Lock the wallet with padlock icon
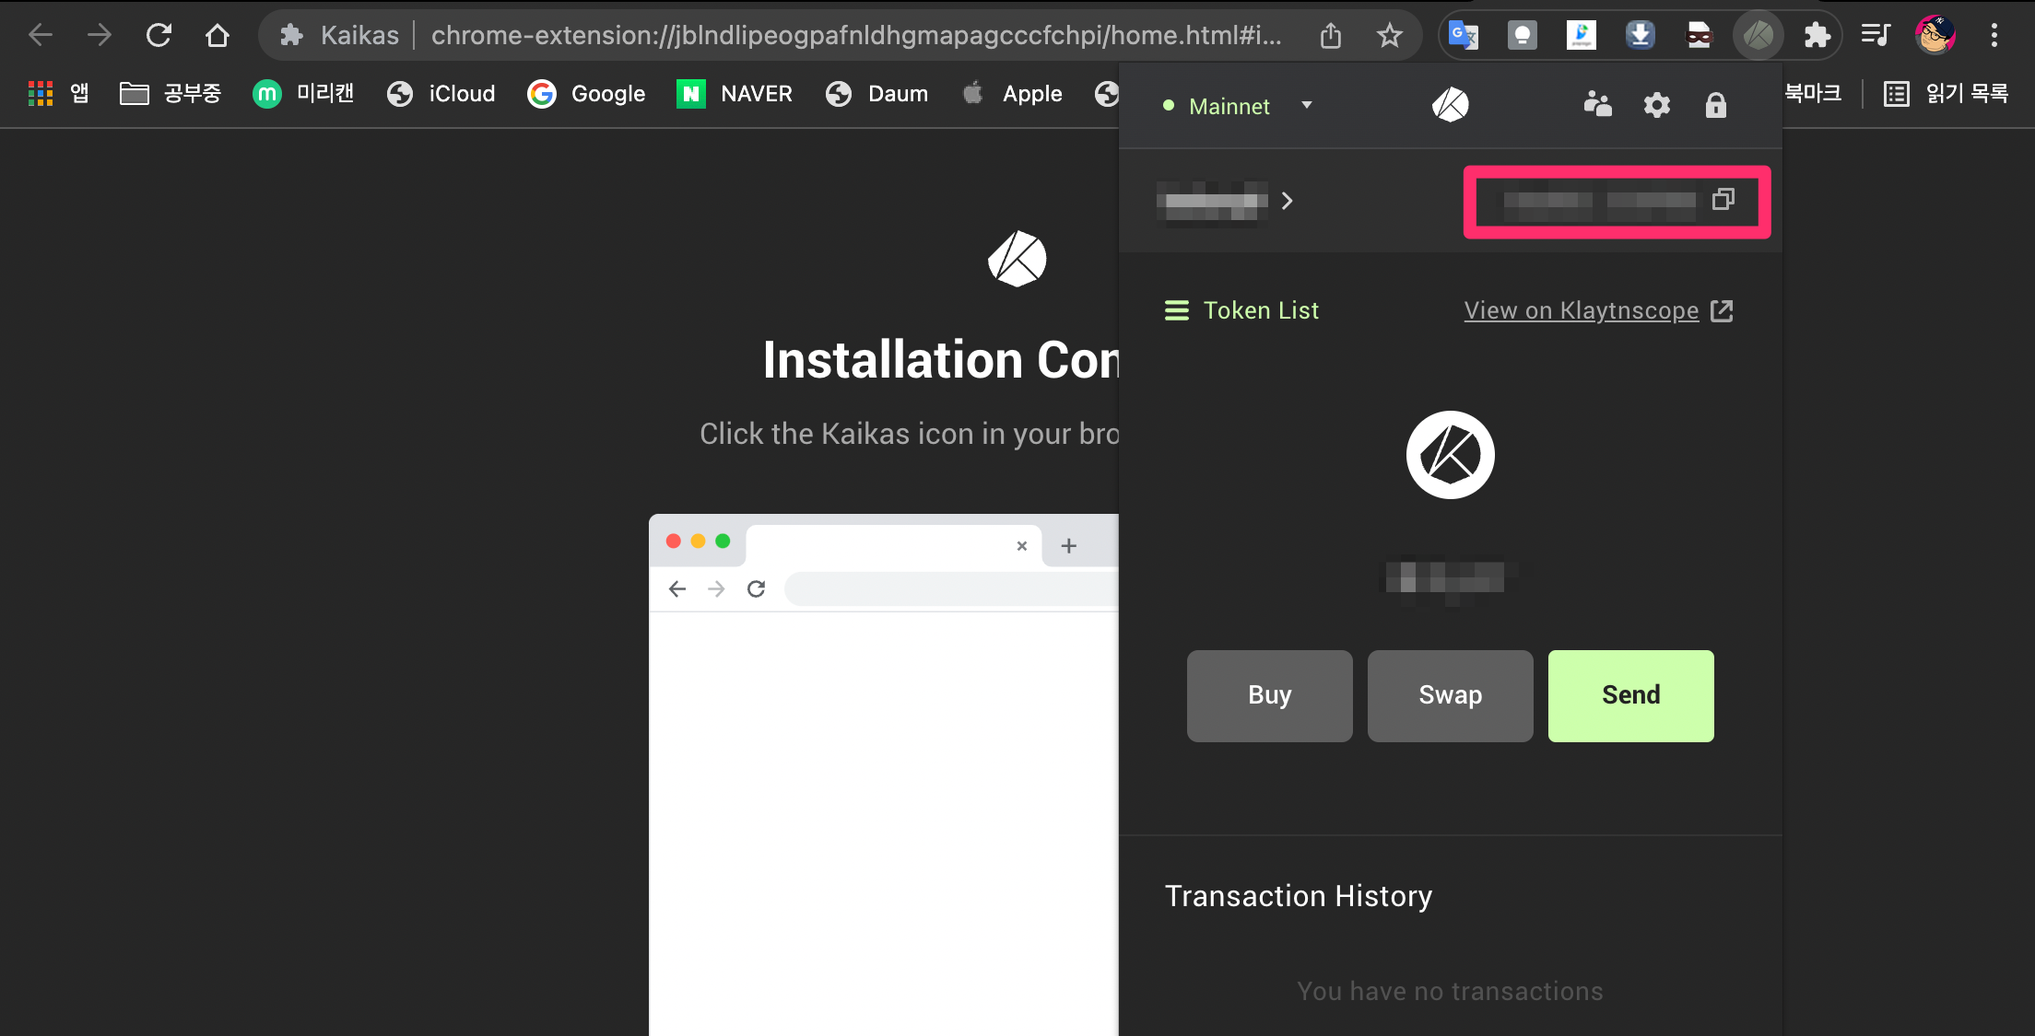The width and height of the screenshot is (2035, 1036). [x=1715, y=105]
